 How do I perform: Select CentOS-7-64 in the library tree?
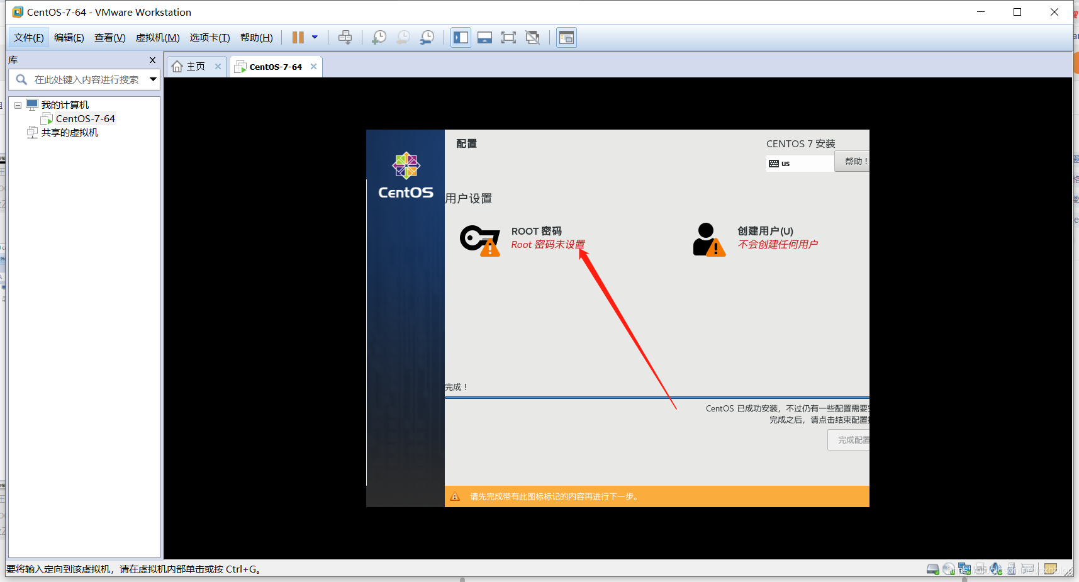pyautogui.click(x=86, y=118)
